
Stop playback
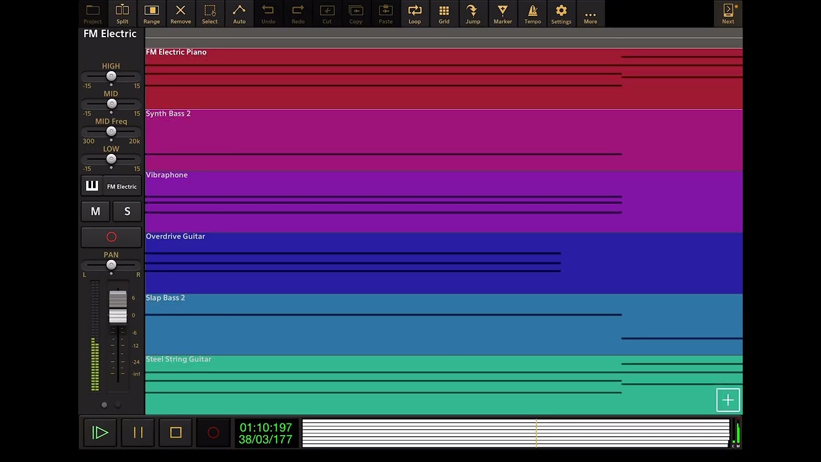pos(176,432)
